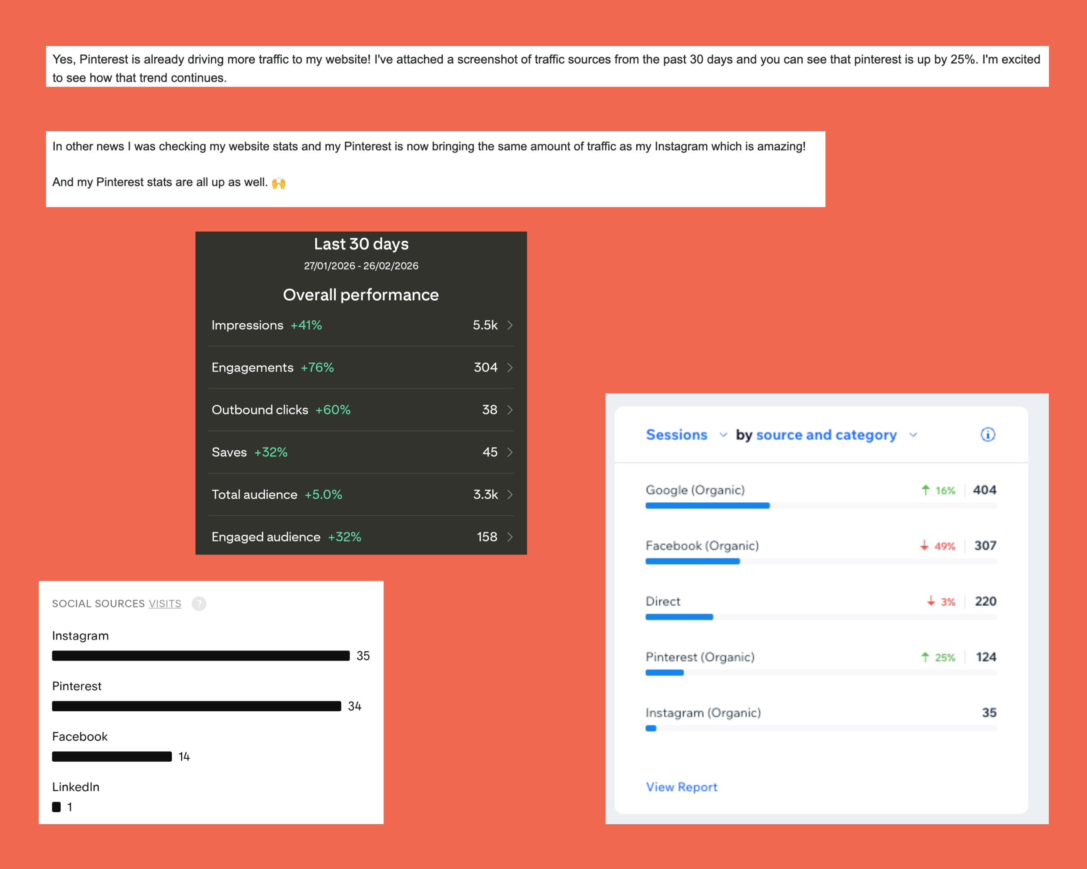Click the 304 engagements value
This screenshot has width=1087, height=869.
pos(486,367)
